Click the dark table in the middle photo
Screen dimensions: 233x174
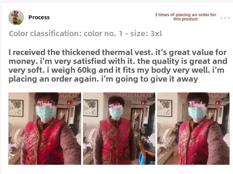click(x=146, y=149)
